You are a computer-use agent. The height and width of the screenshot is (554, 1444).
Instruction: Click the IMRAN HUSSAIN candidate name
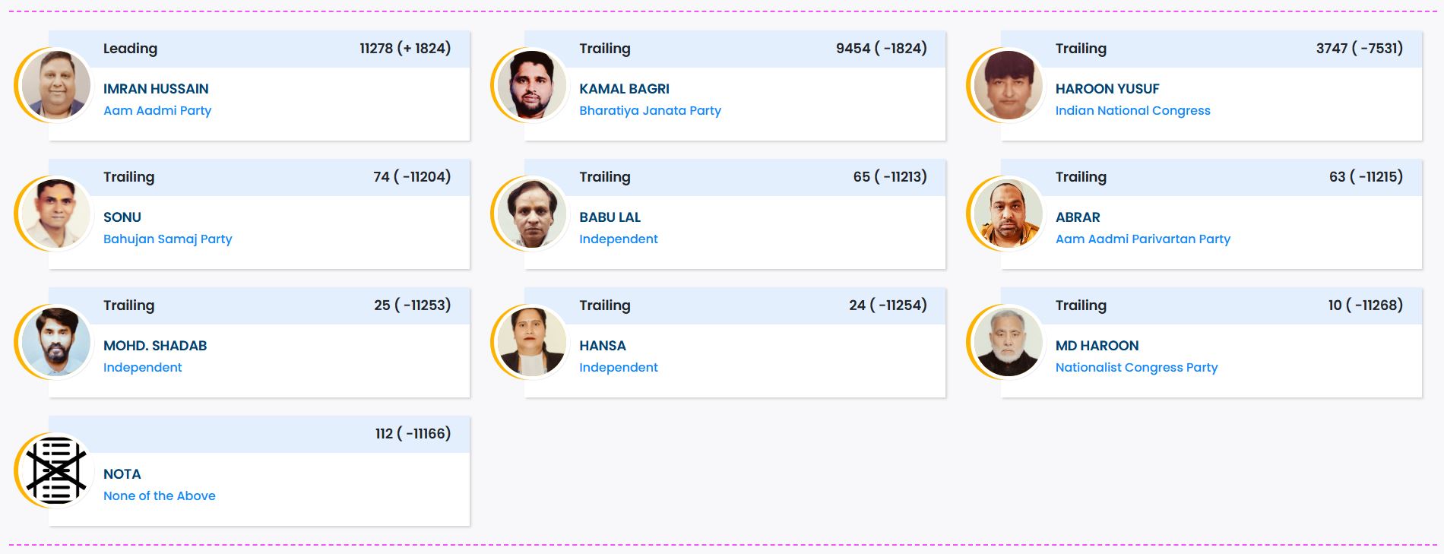coord(156,89)
